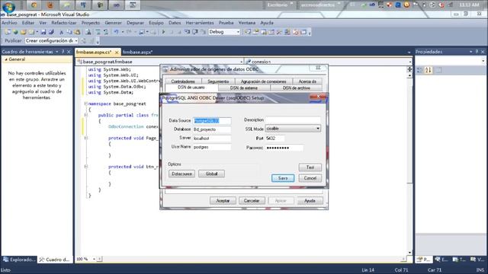Switch to the Cuadro d... bottom tab
Viewport: 488px width, 274px height.
coord(55,260)
